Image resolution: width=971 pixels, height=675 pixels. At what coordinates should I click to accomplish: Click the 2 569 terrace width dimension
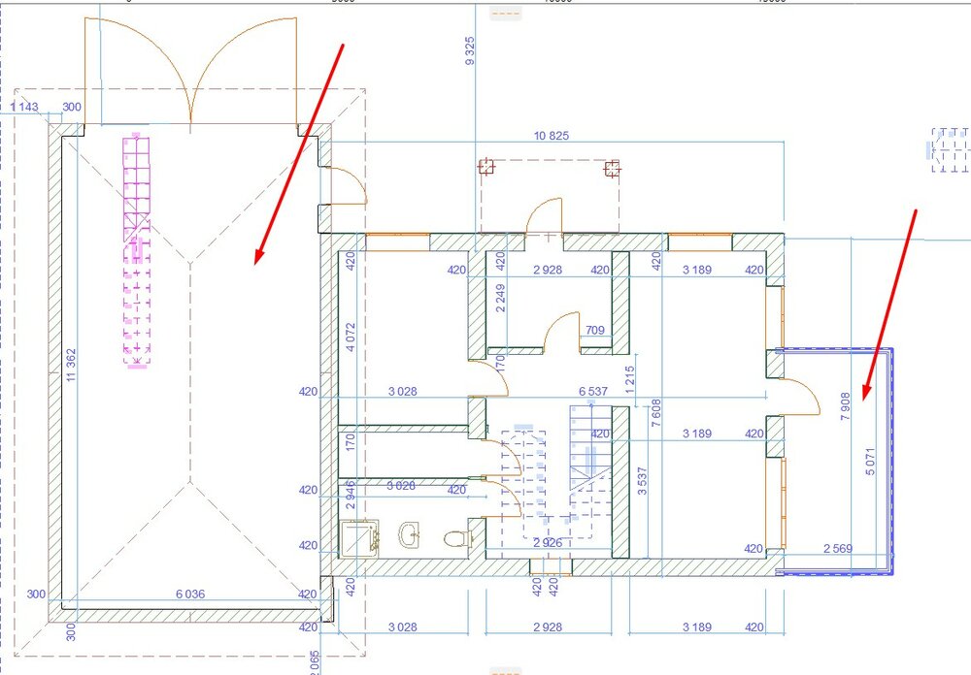(838, 548)
